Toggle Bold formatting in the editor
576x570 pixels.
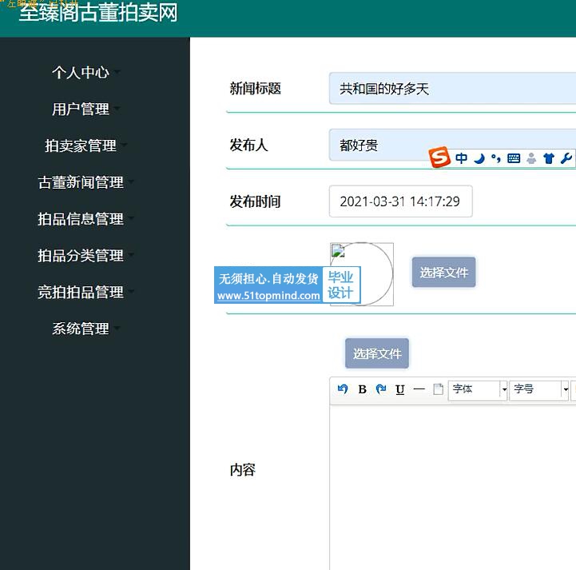(x=362, y=389)
